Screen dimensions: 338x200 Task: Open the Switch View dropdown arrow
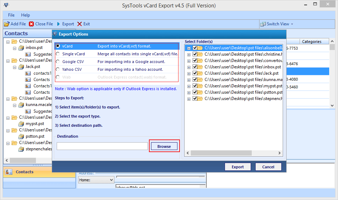[x=292, y=24]
